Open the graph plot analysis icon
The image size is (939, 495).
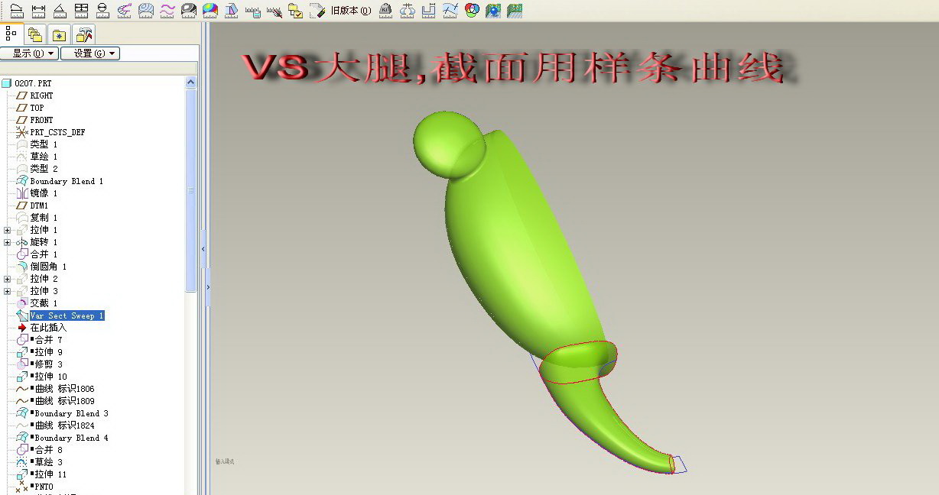[450, 11]
